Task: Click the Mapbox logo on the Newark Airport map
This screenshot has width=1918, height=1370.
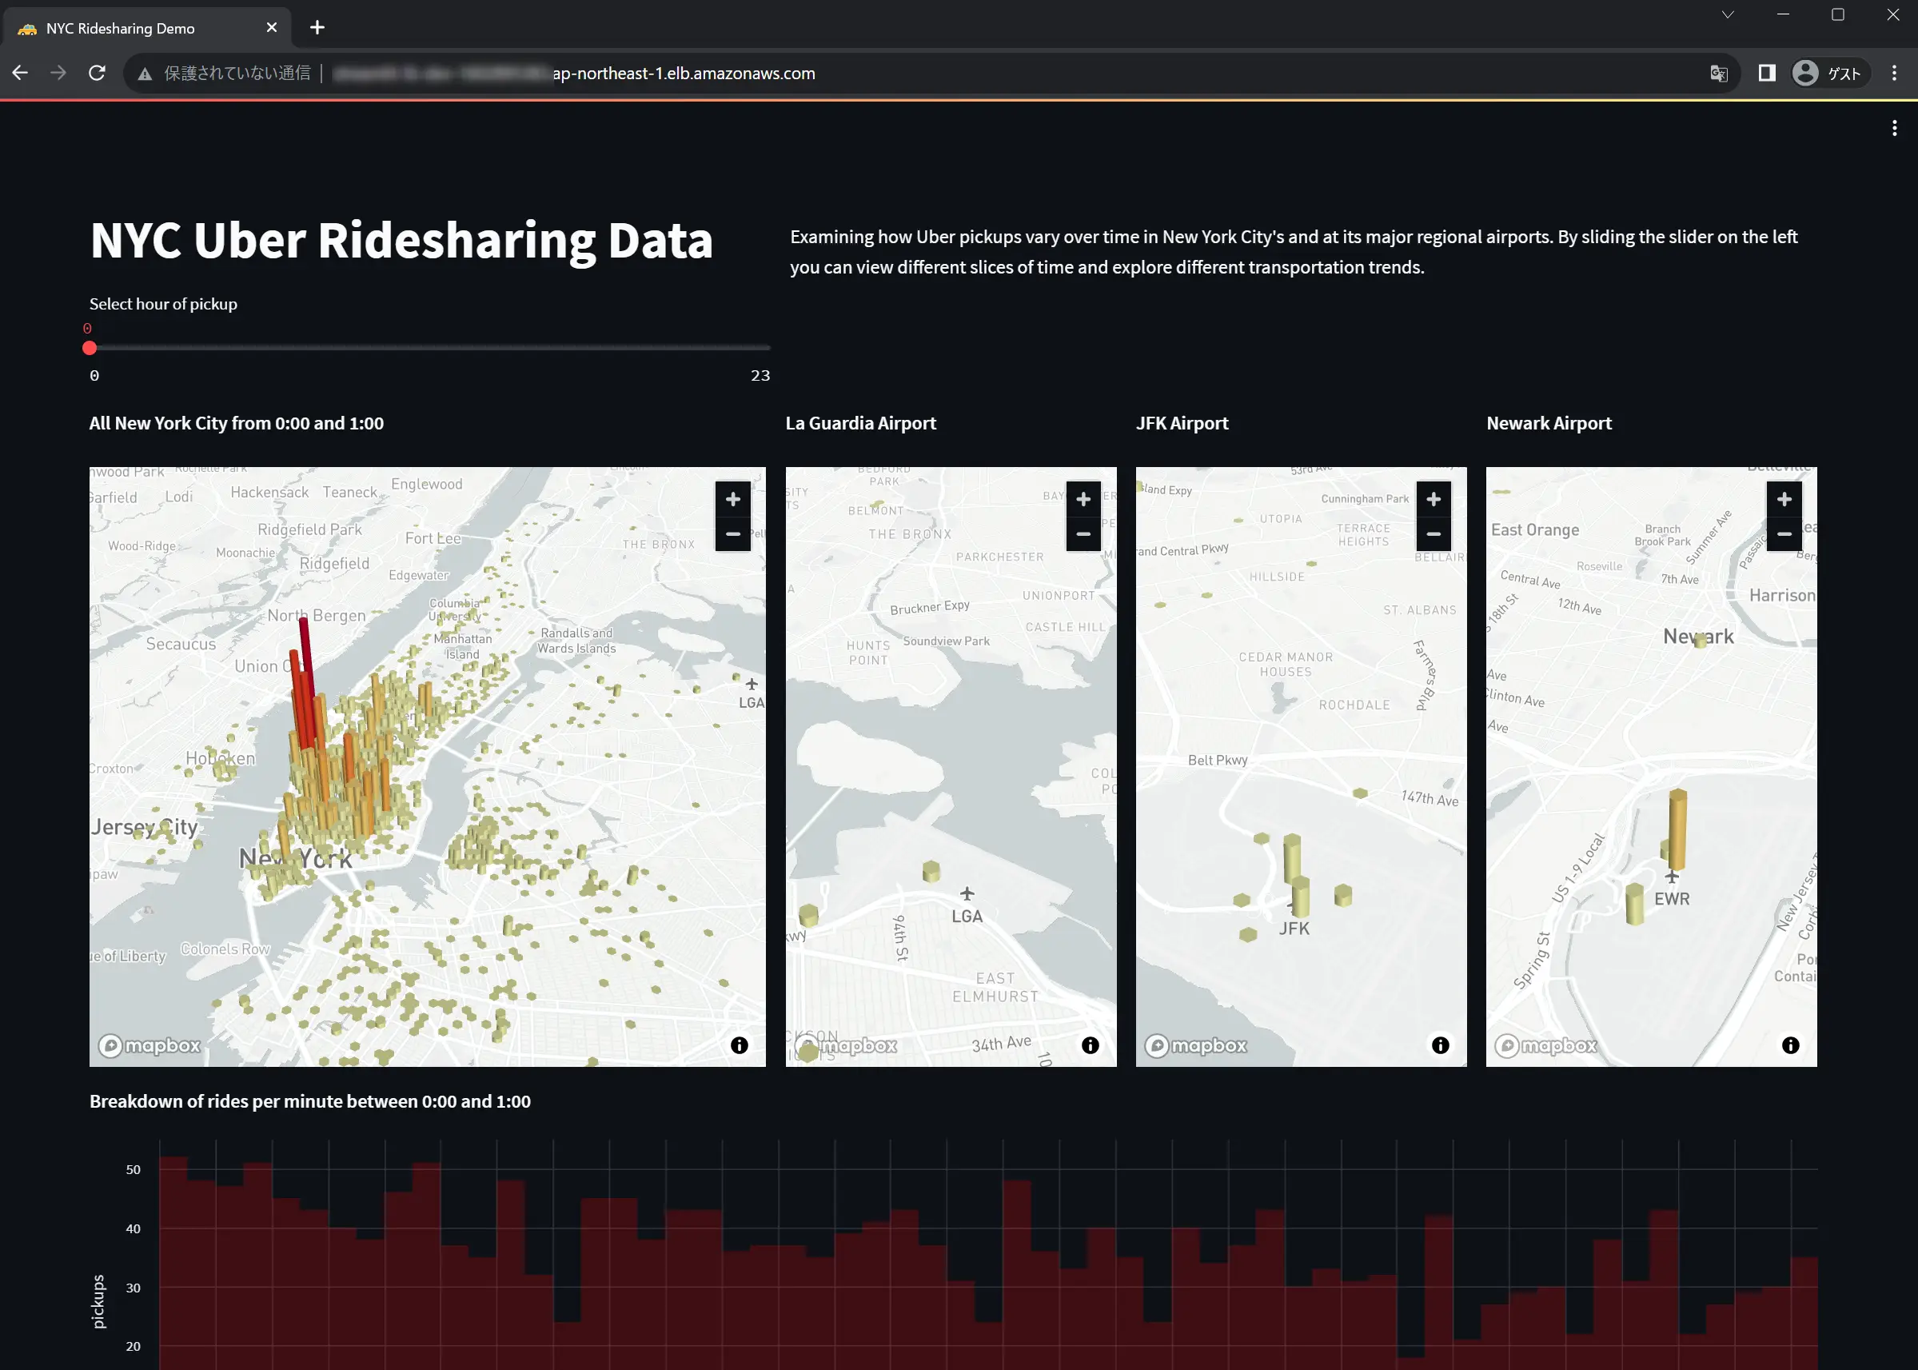Action: (1547, 1045)
